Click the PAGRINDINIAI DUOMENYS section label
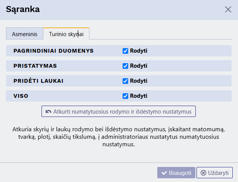The height and width of the screenshot is (182, 238). pos(54,51)
